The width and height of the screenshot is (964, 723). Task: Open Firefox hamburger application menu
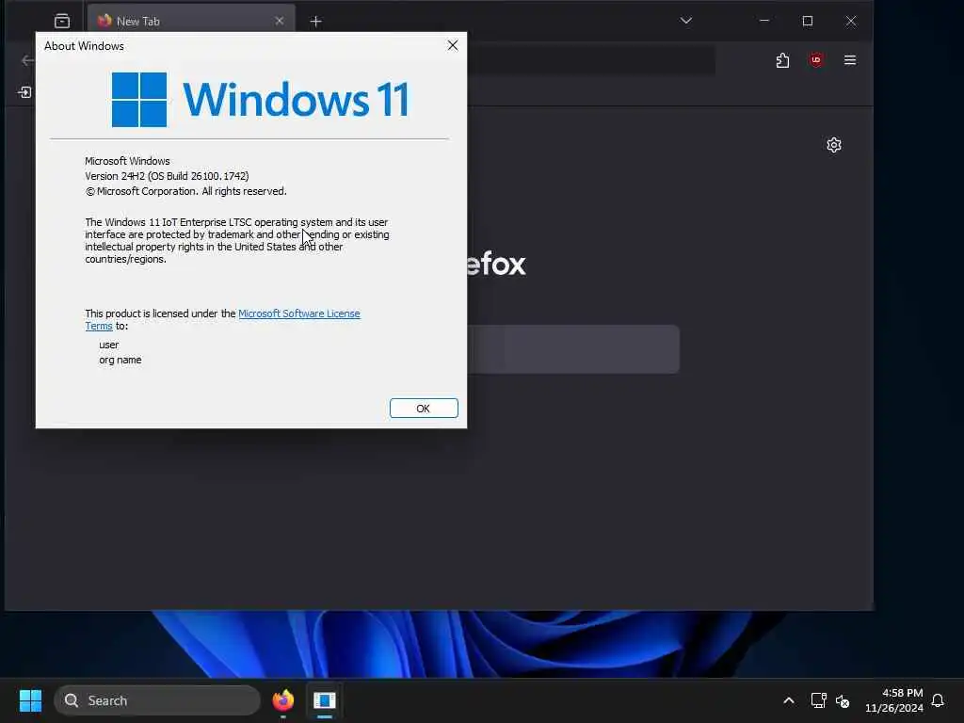(x=850, y=60)
